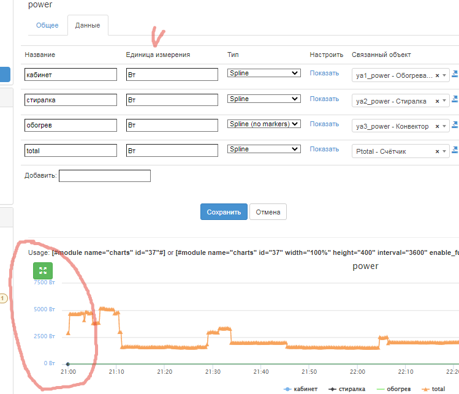Open type dropdown for стиралка row
Image resolution: width=459 pixels, height=394 pixels.
coord(264,99)
